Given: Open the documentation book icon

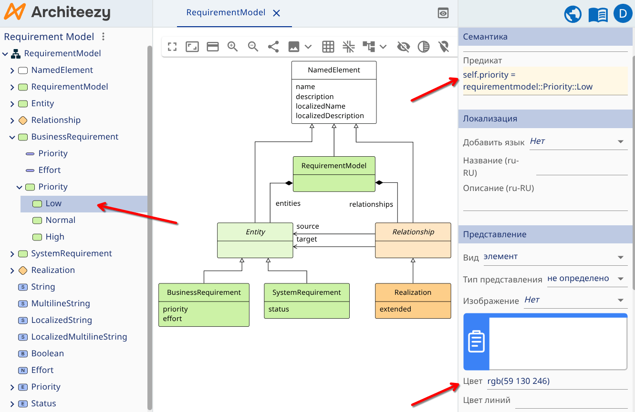Looking at the screenshot, I should tap(598, 15).
